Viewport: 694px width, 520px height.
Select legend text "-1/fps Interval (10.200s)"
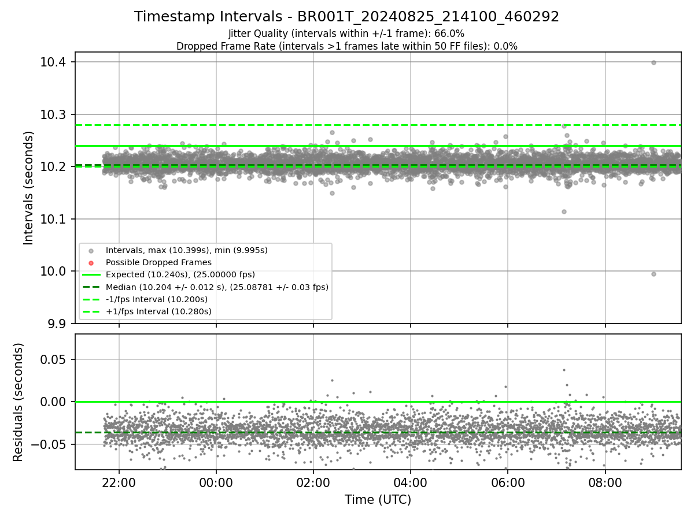coord(156,299)
